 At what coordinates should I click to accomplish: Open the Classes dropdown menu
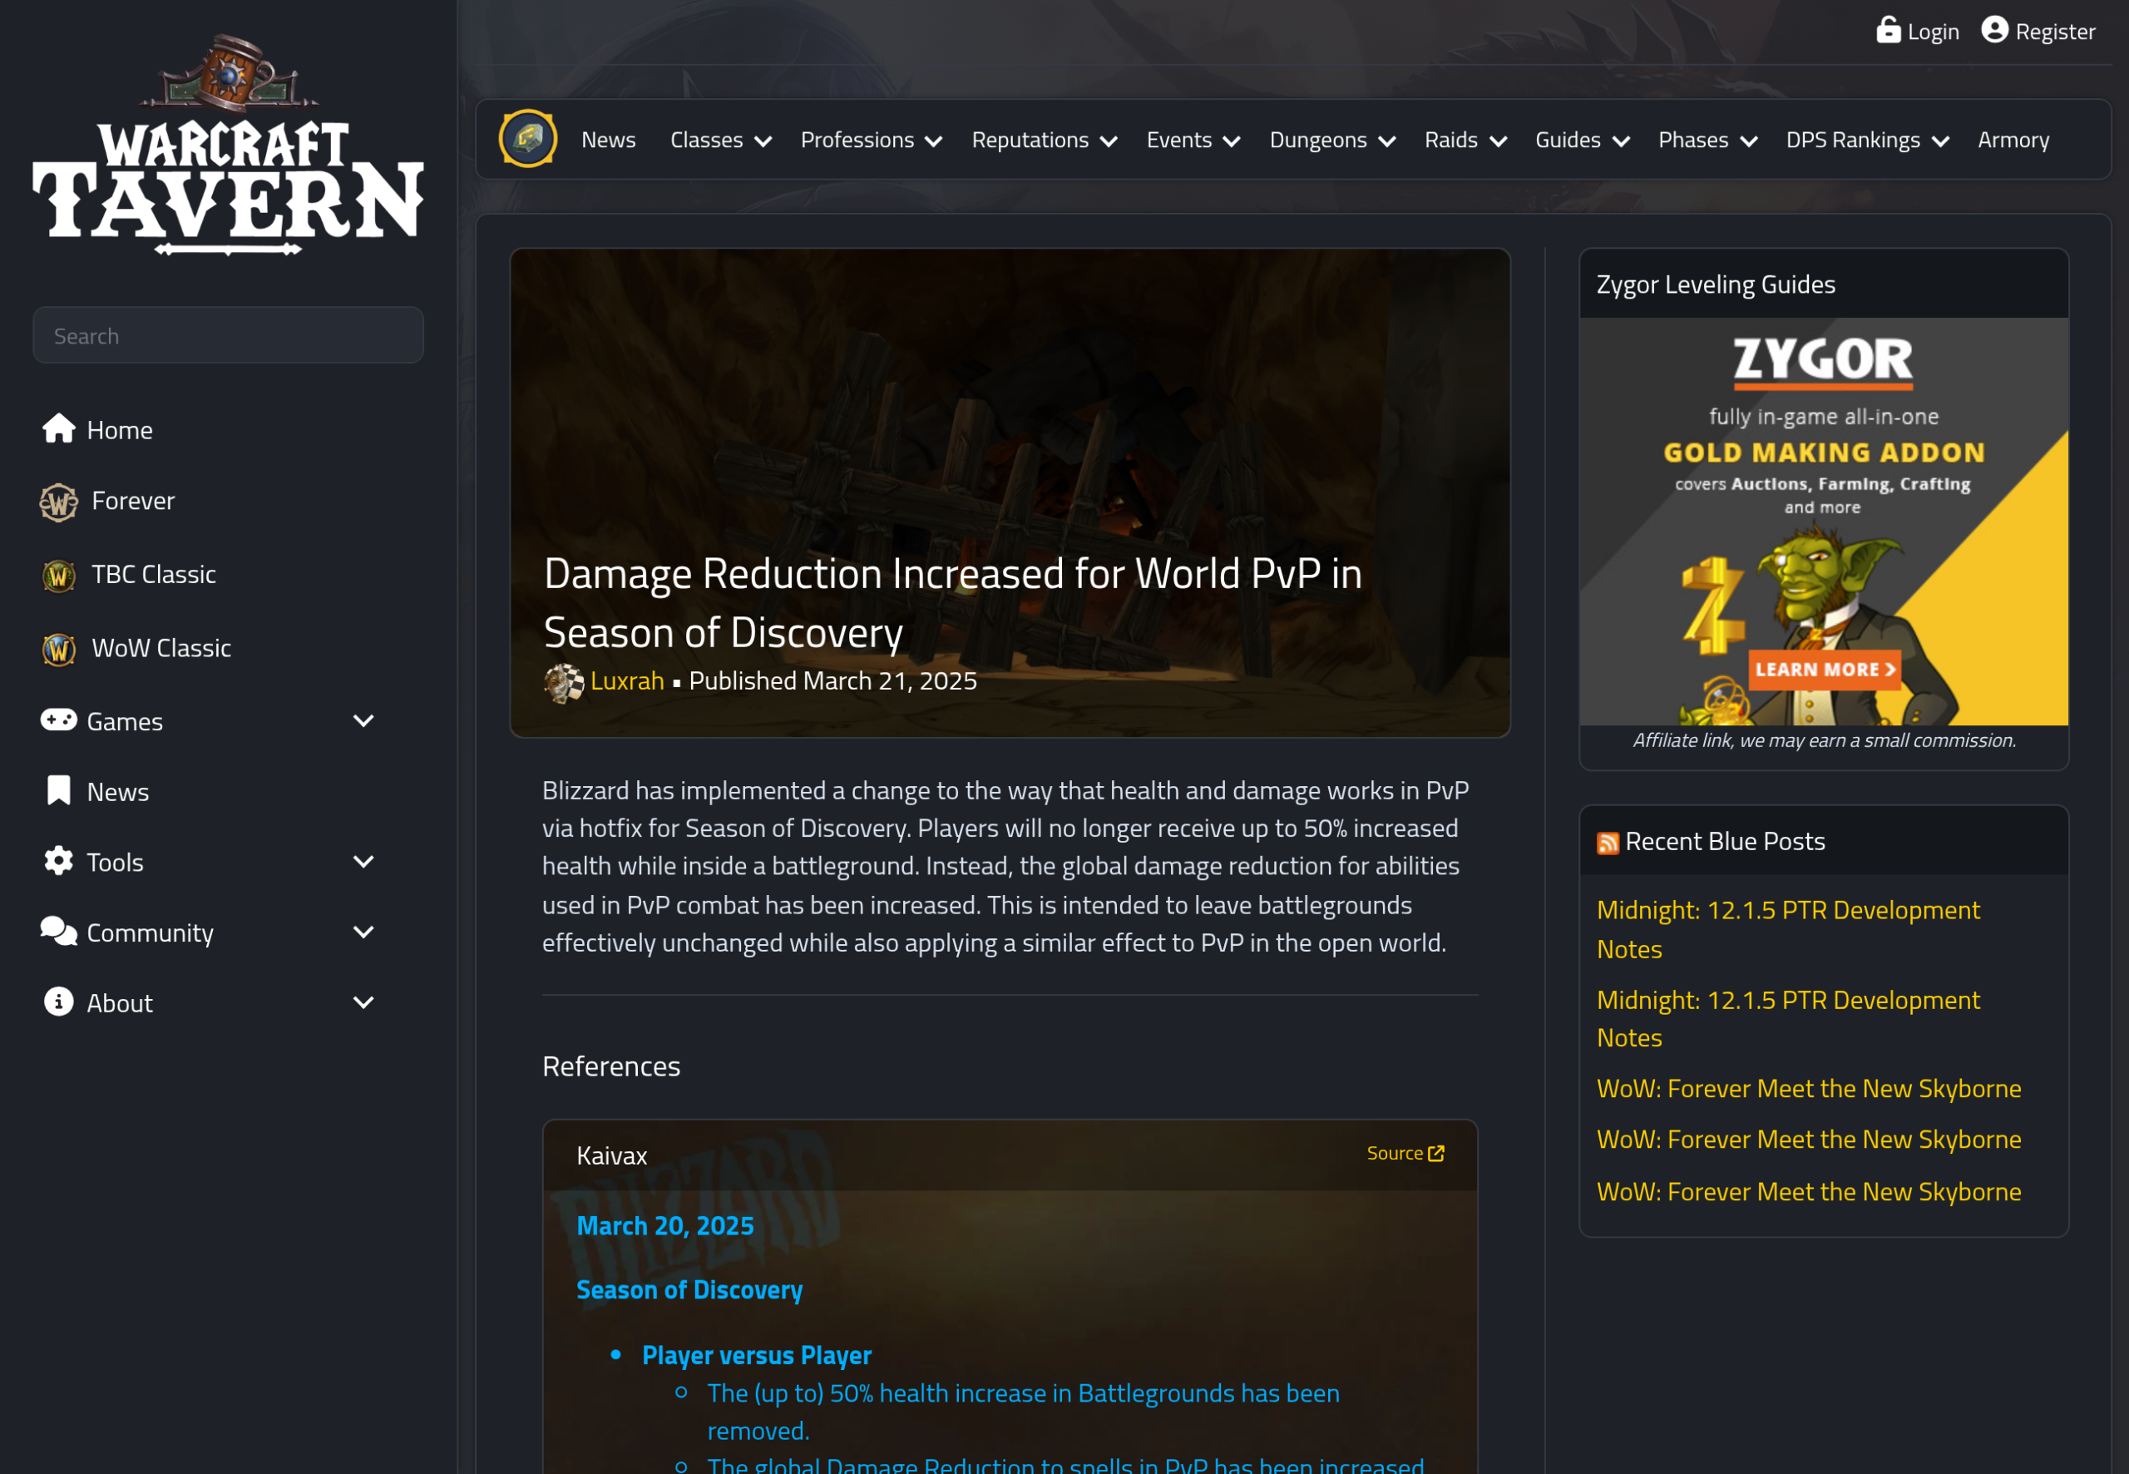point(720,140)
